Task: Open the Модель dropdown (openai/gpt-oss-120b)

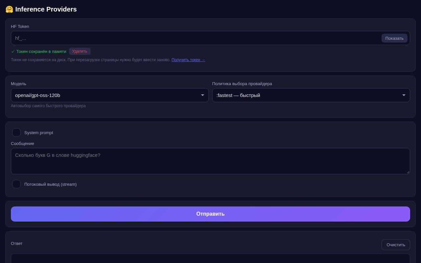Action: click(x=110, y=95)
